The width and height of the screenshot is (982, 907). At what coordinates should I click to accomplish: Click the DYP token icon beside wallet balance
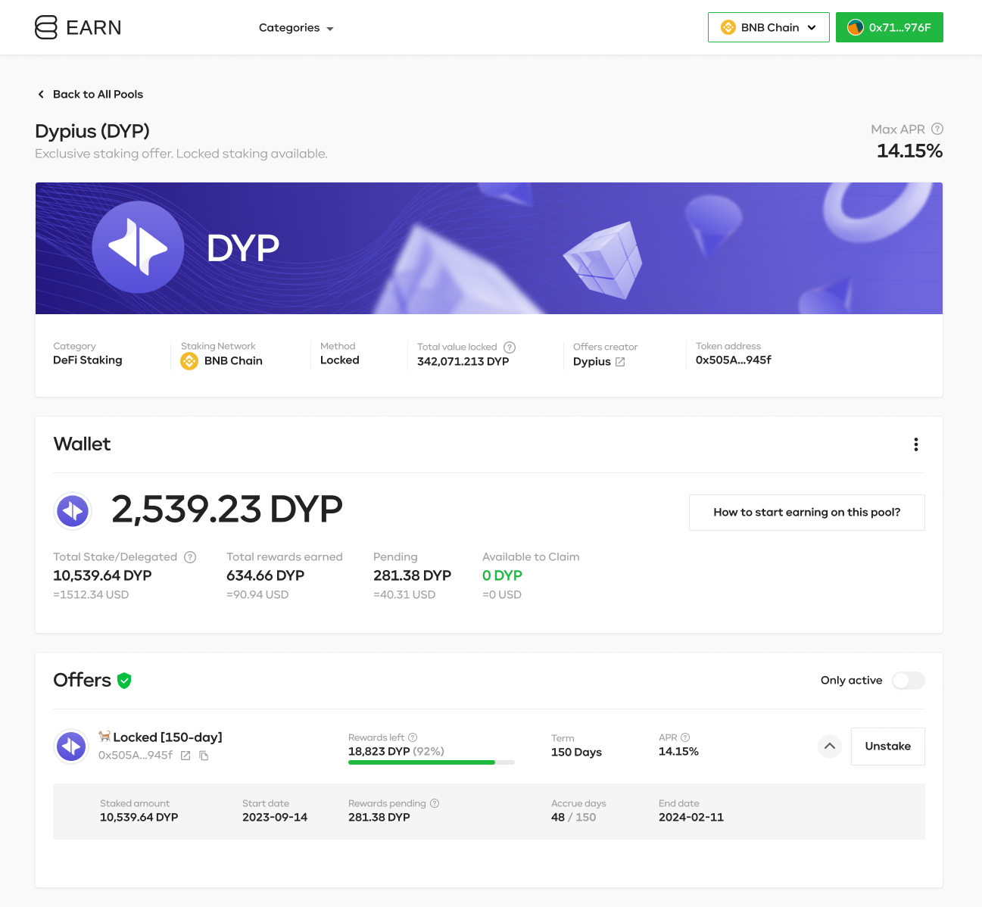(73, 511)
